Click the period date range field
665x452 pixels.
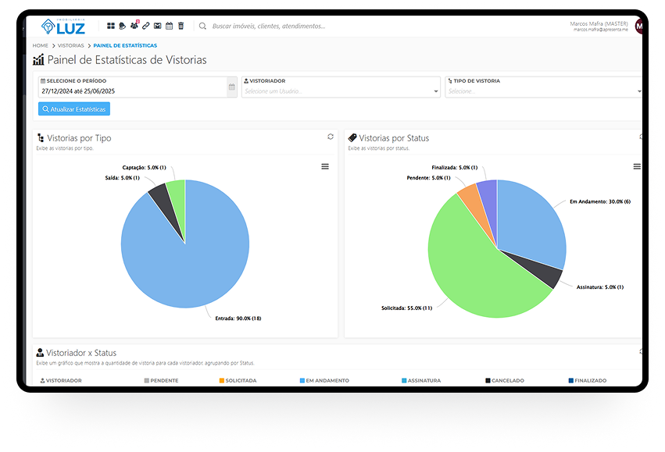(x=133, y=87)
